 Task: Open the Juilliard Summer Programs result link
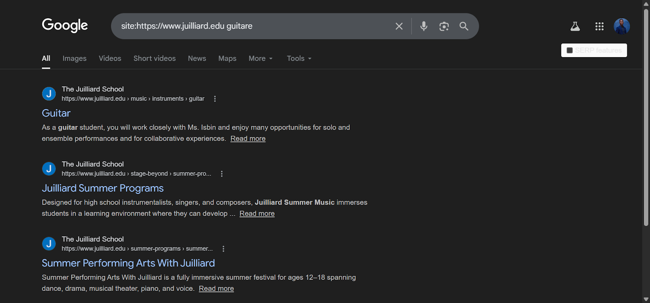(x=103, y=188)
